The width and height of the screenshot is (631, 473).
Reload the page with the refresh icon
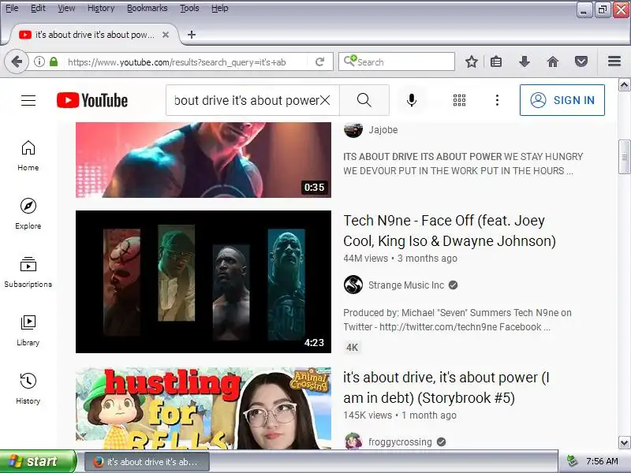[x=320, y=62]
